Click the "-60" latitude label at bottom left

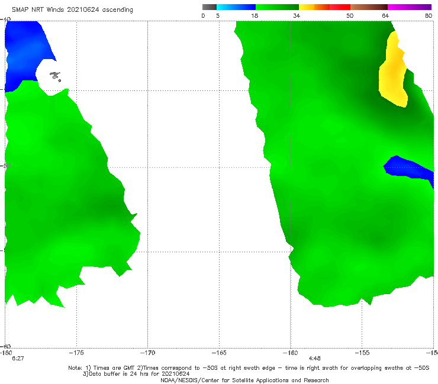pyautogui.click(x=5, y=346)
